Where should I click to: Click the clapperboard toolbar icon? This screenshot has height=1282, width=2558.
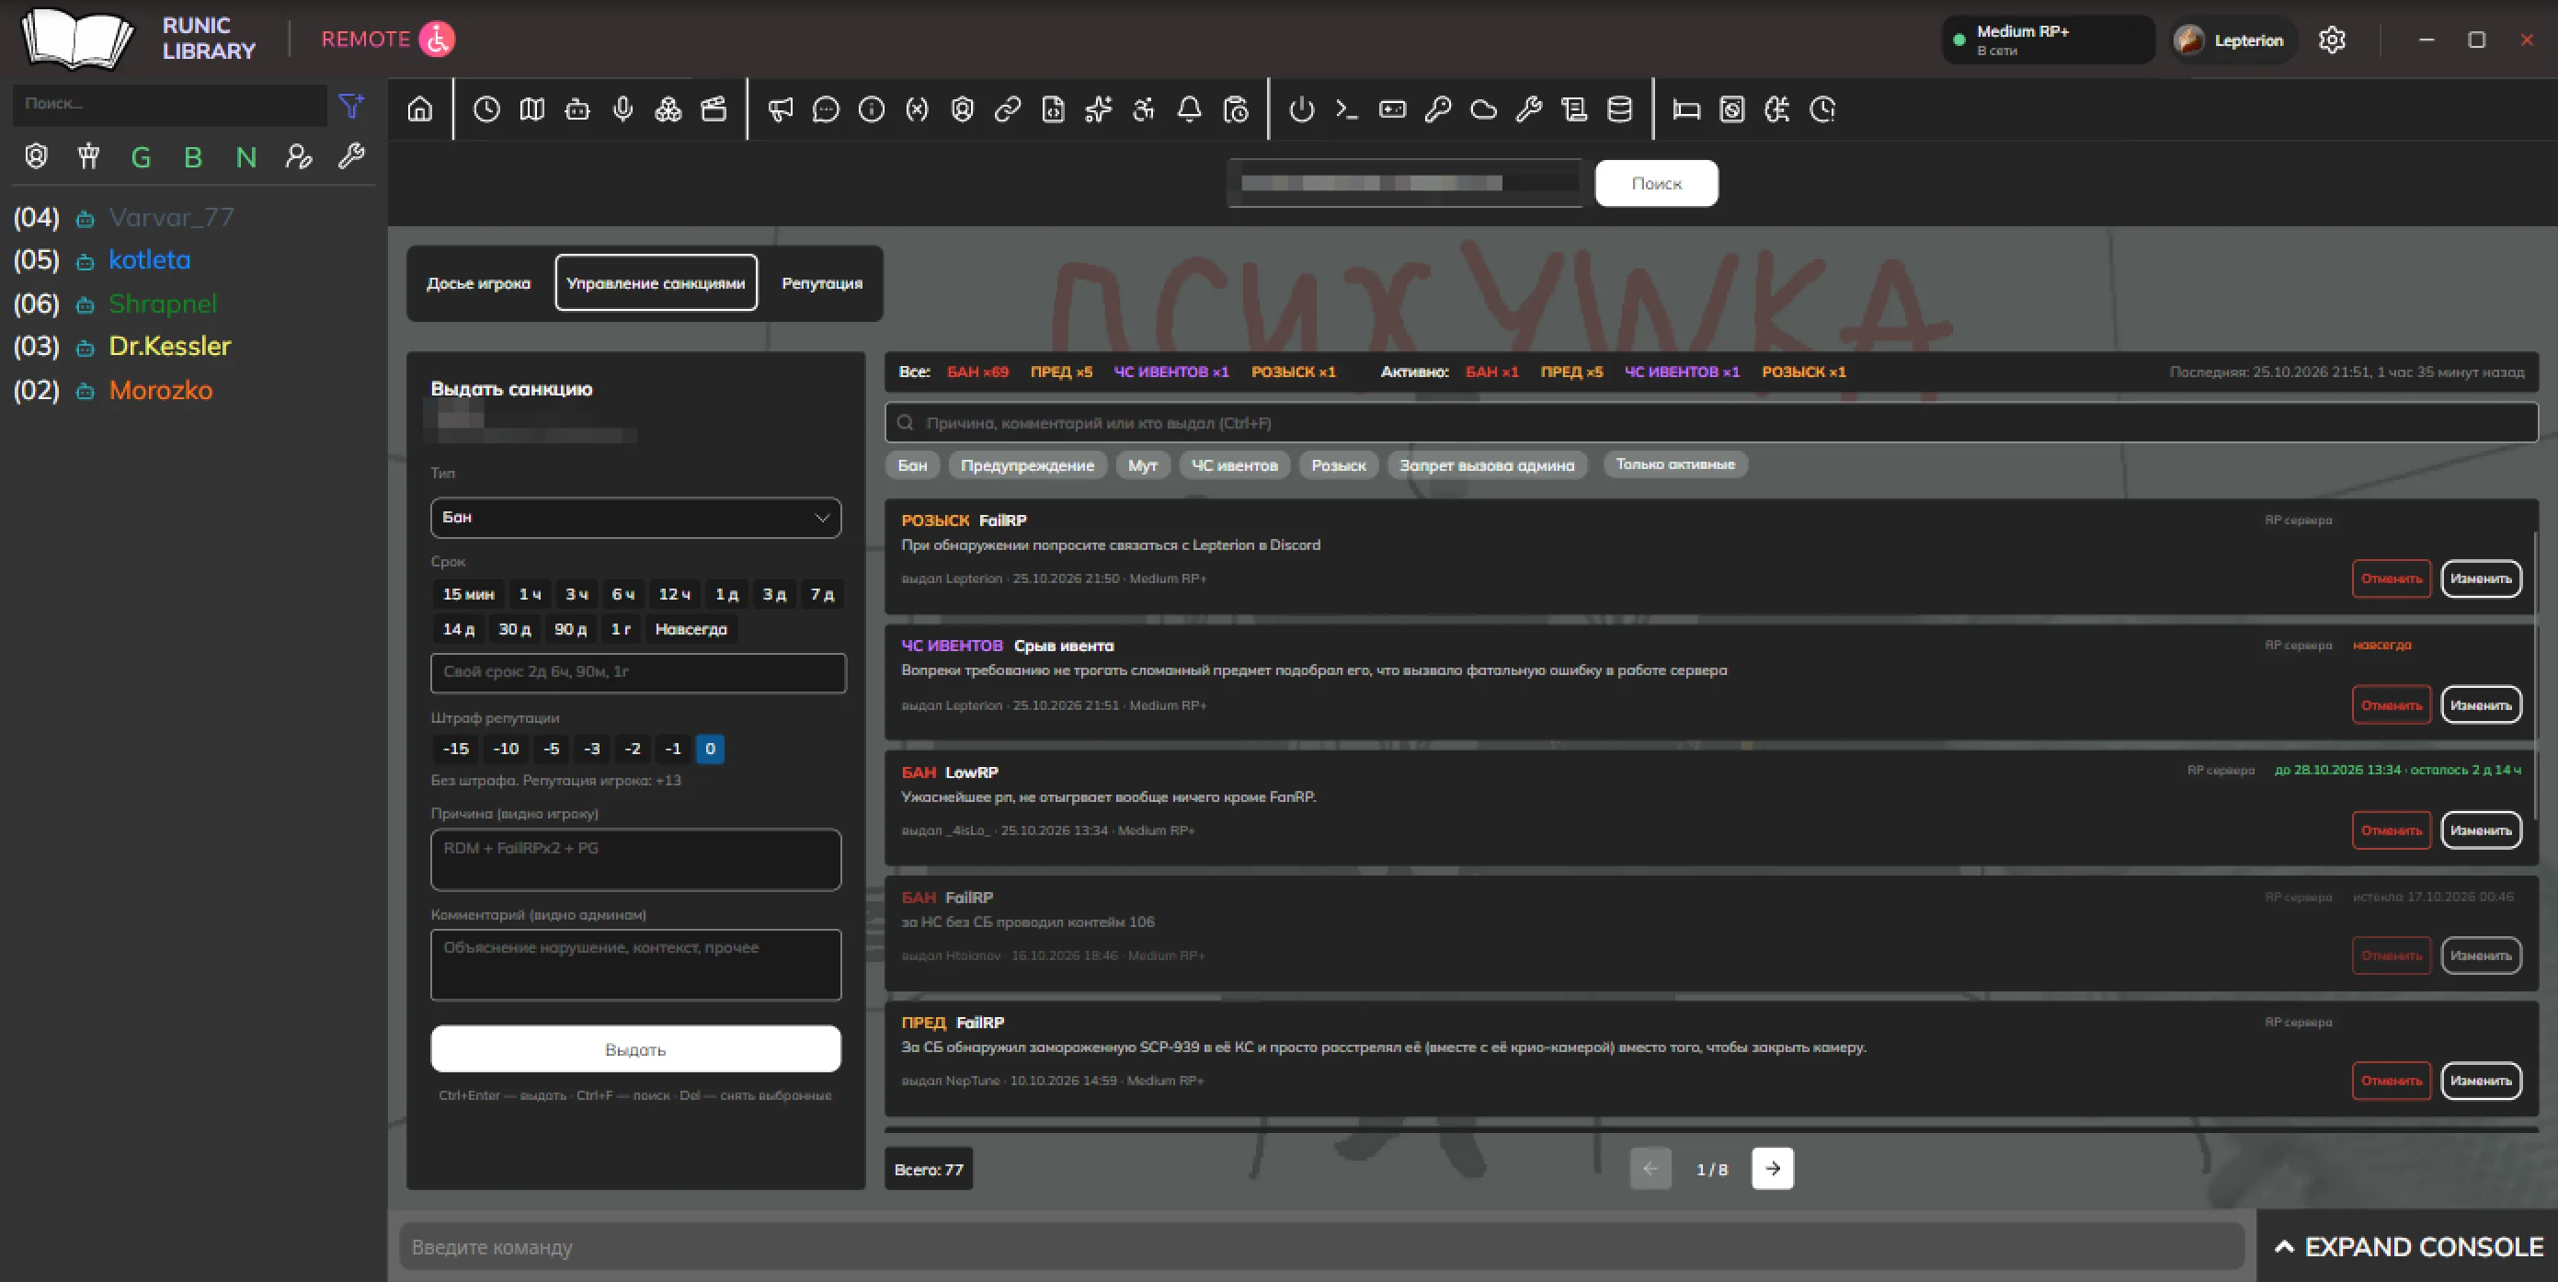pyautogui.click(x=714, y=109)
